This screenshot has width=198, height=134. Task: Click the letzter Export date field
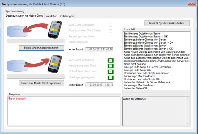[99, 85]
